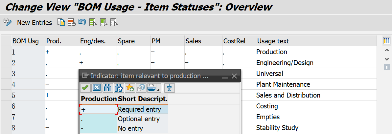Click the Eng/des. column header
The width and height of the screenshot is (392, 134).
pyautogui.click(x=98, y=41)
